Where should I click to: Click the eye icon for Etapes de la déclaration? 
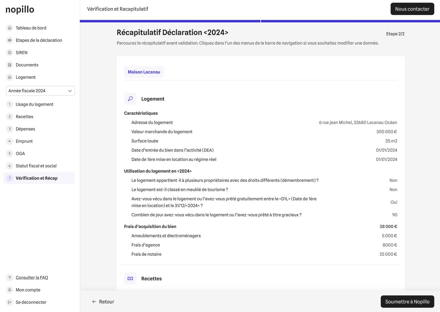[x=10, y=40]
